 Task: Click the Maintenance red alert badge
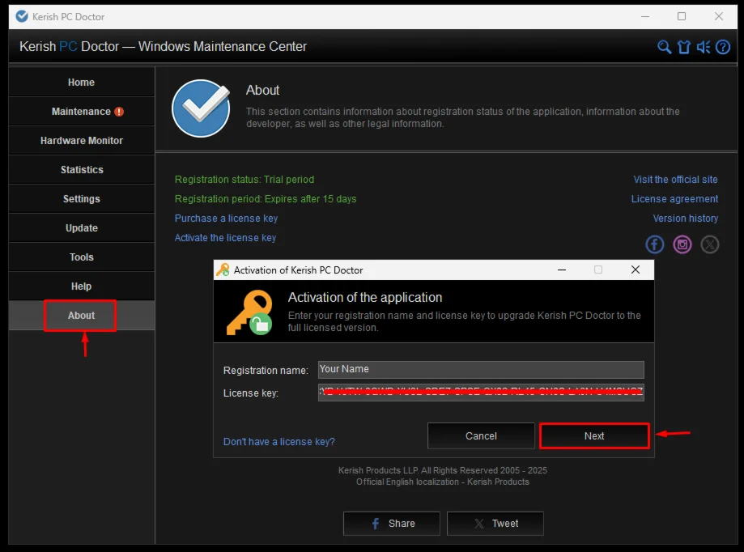click(119, 112)
